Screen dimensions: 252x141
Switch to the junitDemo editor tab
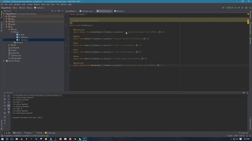71,11
